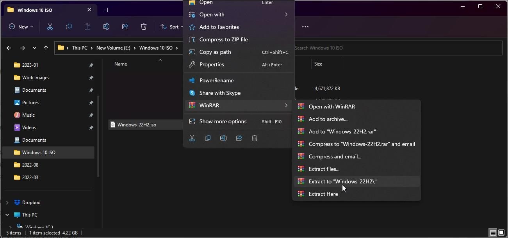Click the Share icon in the toolbar
The image size is (508, 238).
pyautogui.click(x=125, y=27)
